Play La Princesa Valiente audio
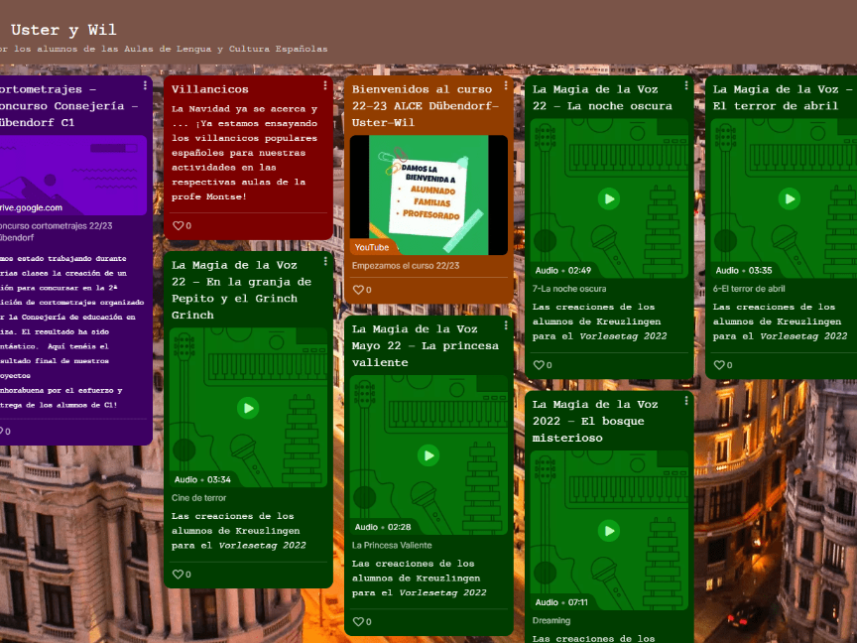857x643 pixels. click(428, 455)
